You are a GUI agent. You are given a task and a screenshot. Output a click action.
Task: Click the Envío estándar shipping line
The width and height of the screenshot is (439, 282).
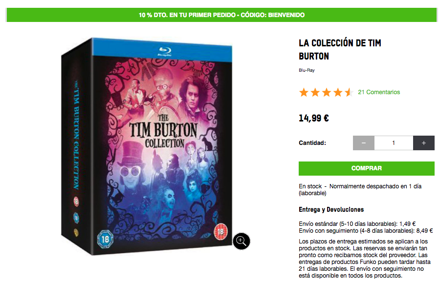357,224
